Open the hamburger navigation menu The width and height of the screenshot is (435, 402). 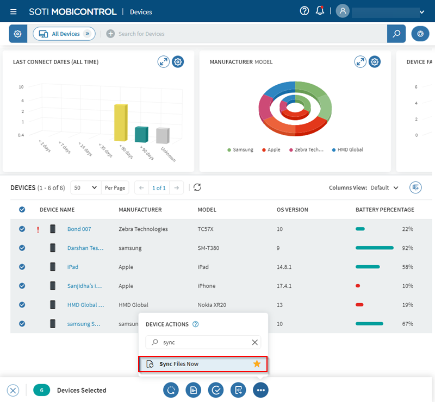[14, 11]
